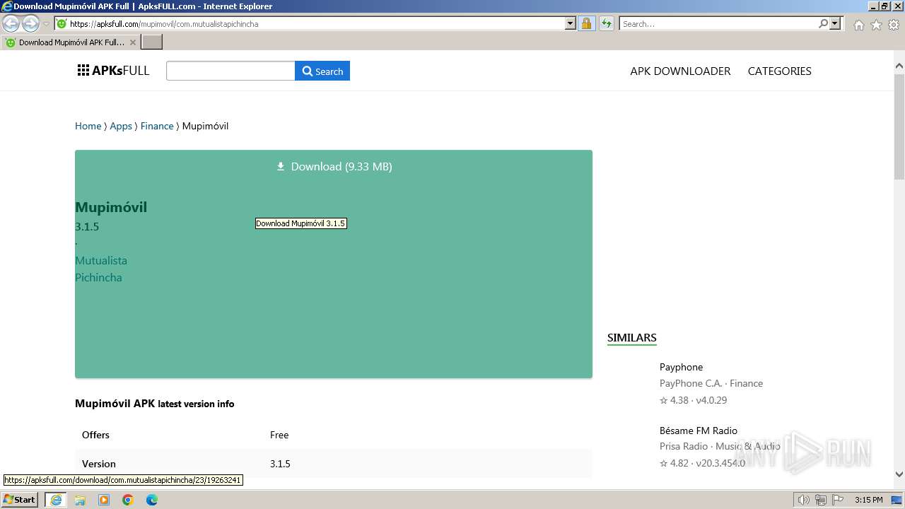Click the security lock icon

tap(586, 23)
